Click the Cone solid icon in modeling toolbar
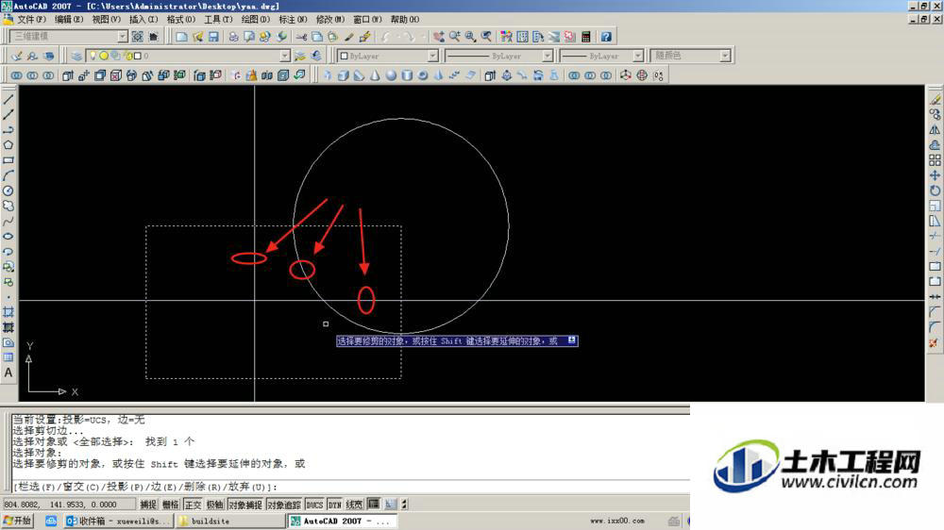Screen dimensions: 944x530 pyautogui.click(x=375, y=75)
